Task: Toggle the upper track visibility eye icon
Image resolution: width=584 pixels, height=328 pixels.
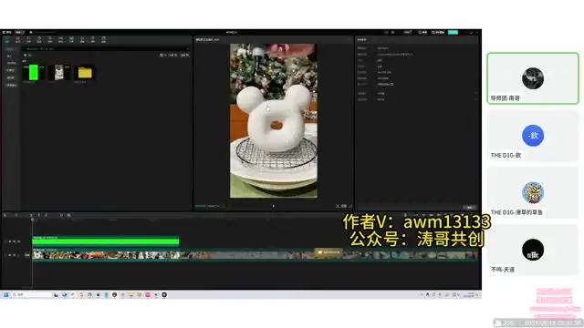Action: (x=15, y=241)
